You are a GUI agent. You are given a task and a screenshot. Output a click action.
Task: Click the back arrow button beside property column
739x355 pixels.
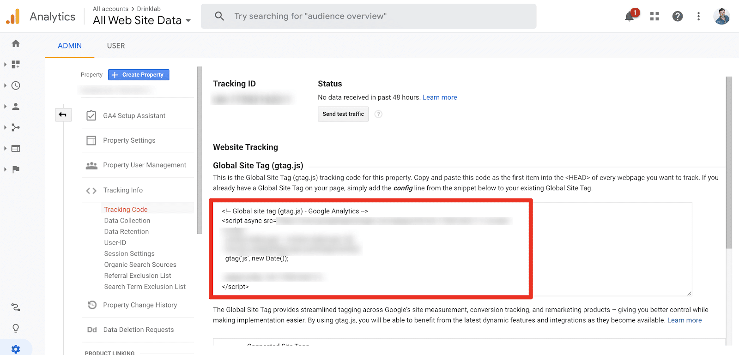pos(63,114)
